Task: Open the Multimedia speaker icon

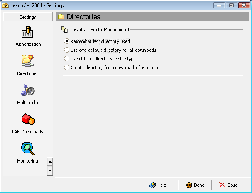Action: click(27, 90)
